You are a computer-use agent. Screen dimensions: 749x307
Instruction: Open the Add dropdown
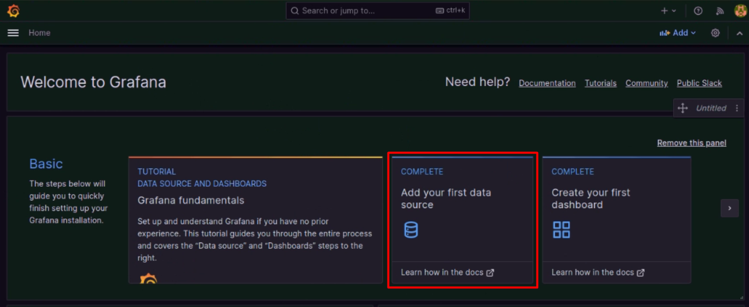click(x=678, y=33)
